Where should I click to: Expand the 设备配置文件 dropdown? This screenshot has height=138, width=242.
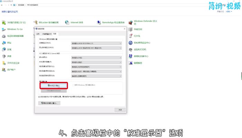coord(96,43)
